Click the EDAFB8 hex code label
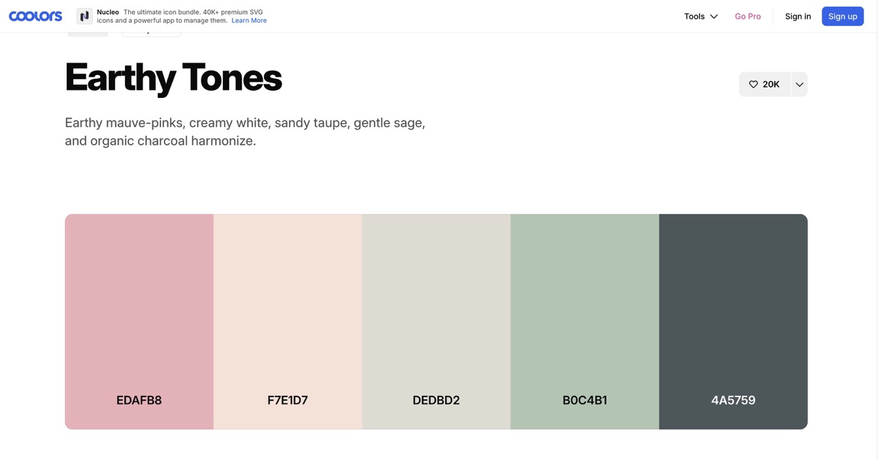The image size is (878, 461). pyautogui.click(x=139, y=400)
